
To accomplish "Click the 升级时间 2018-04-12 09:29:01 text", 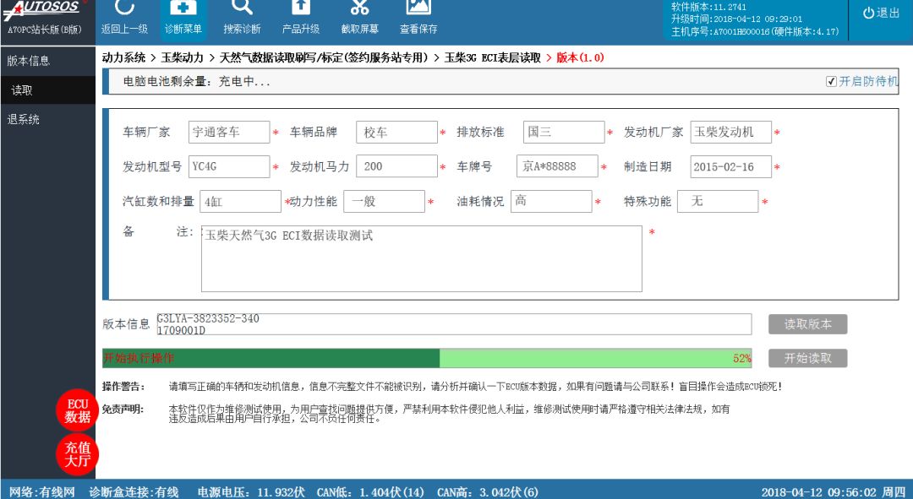I will pos(736,19).
